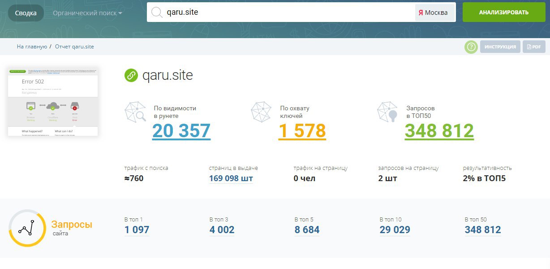Image resolution: width=550 pixels, height=269 pixels.
Task: Click the circular Запросы сайта chart icon
Action: coord(27,228)
